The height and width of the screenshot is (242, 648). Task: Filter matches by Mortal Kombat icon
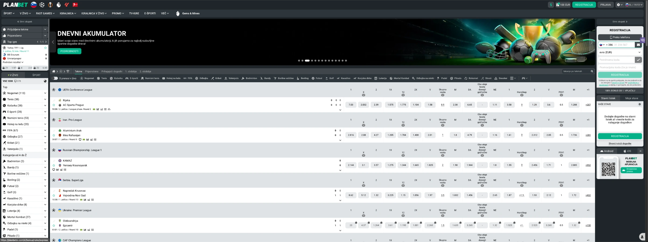tap(391, 78)
